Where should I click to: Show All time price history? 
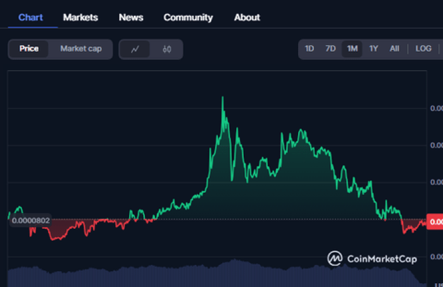click(394, 49)
